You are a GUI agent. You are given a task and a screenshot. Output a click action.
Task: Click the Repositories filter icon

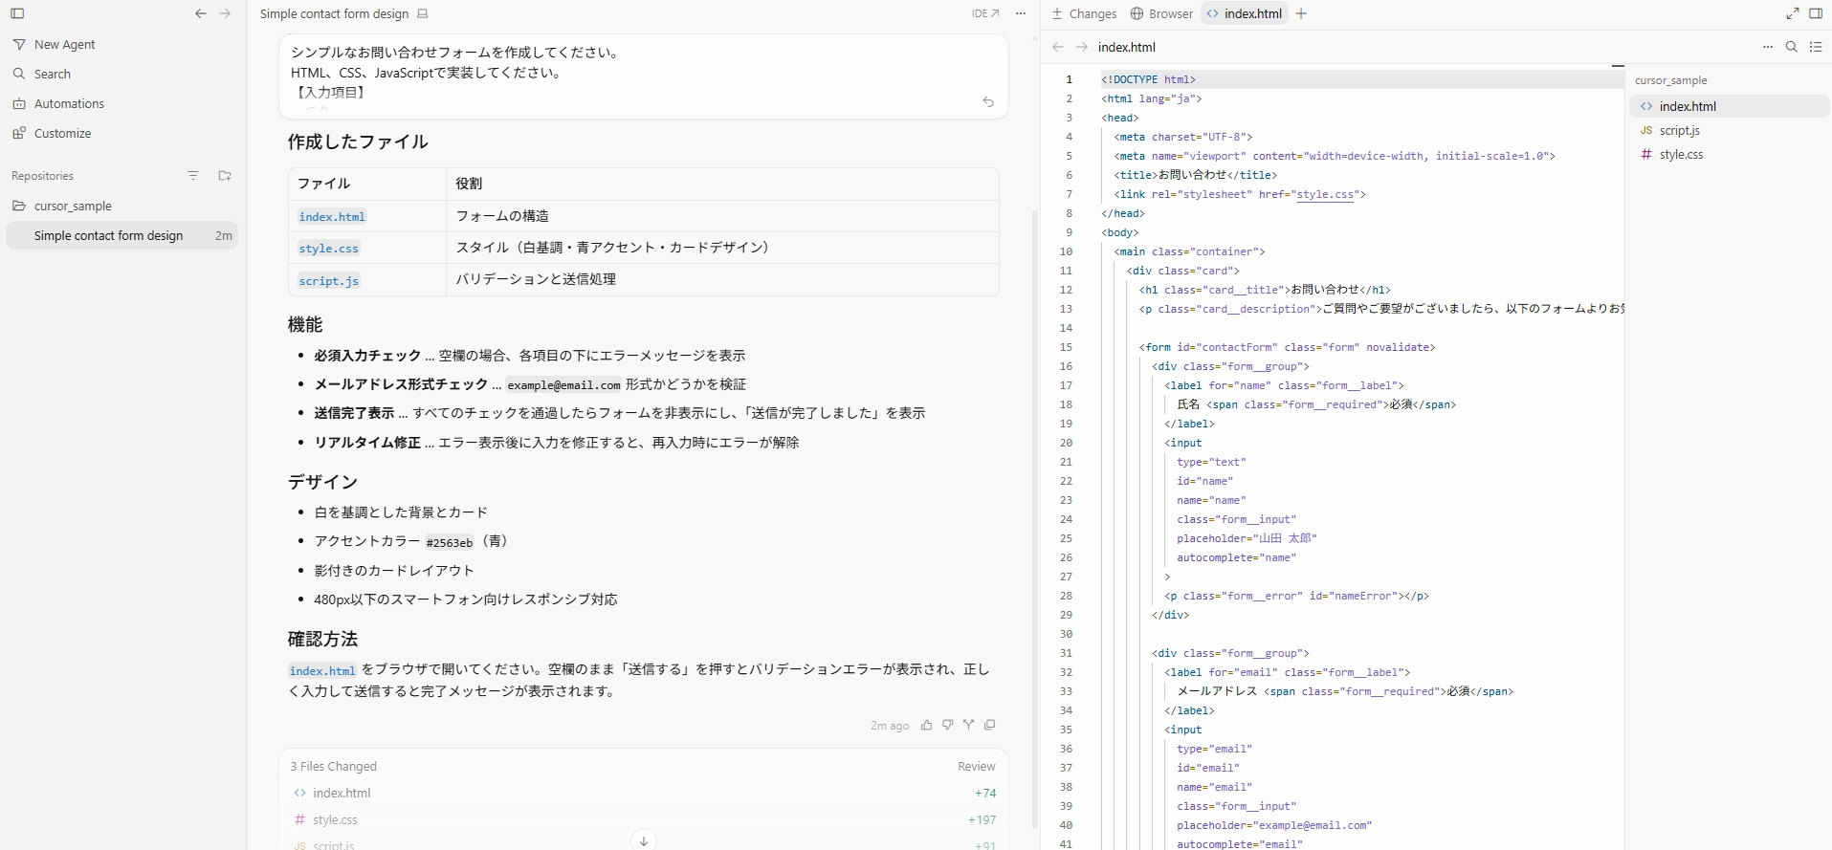pos(193,176)
